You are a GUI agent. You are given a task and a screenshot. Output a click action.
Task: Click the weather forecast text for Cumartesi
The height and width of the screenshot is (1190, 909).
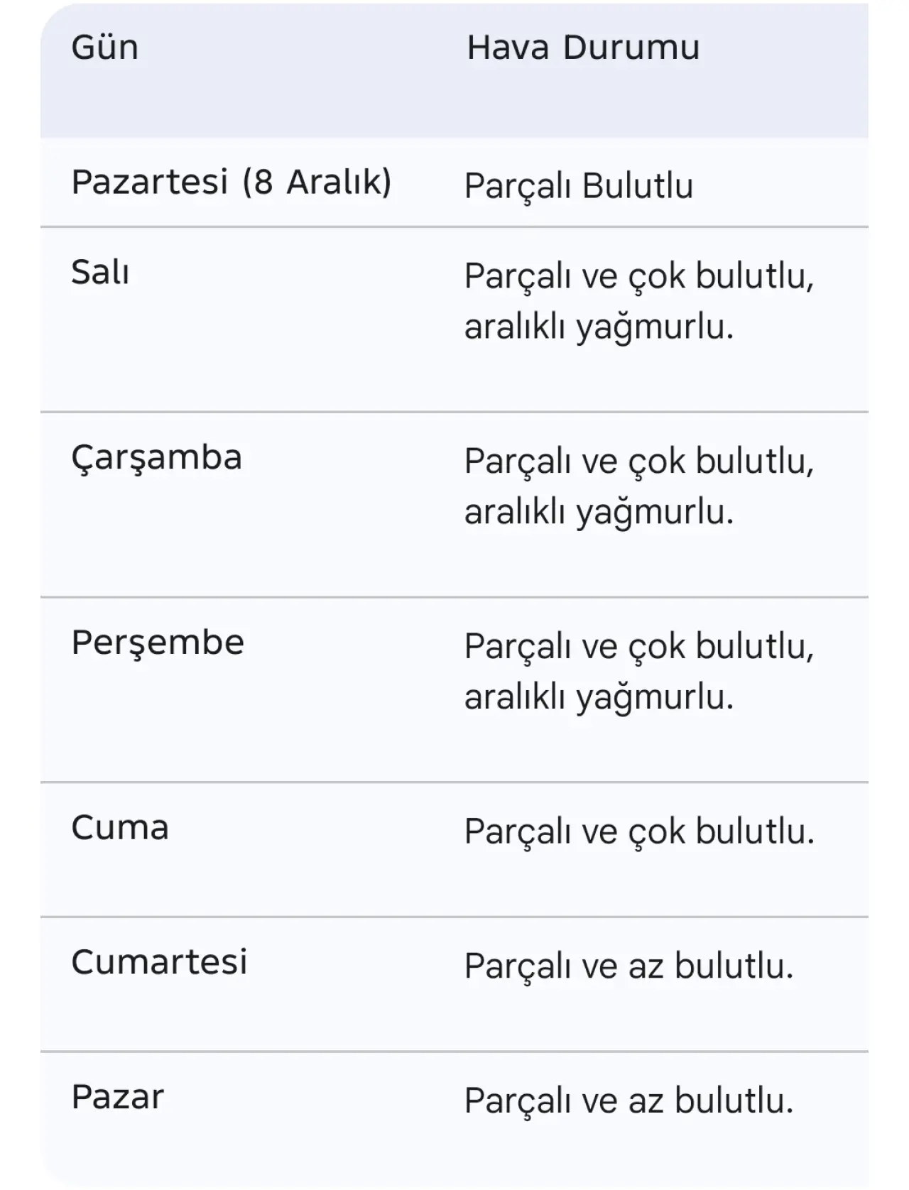pos(628,966)
